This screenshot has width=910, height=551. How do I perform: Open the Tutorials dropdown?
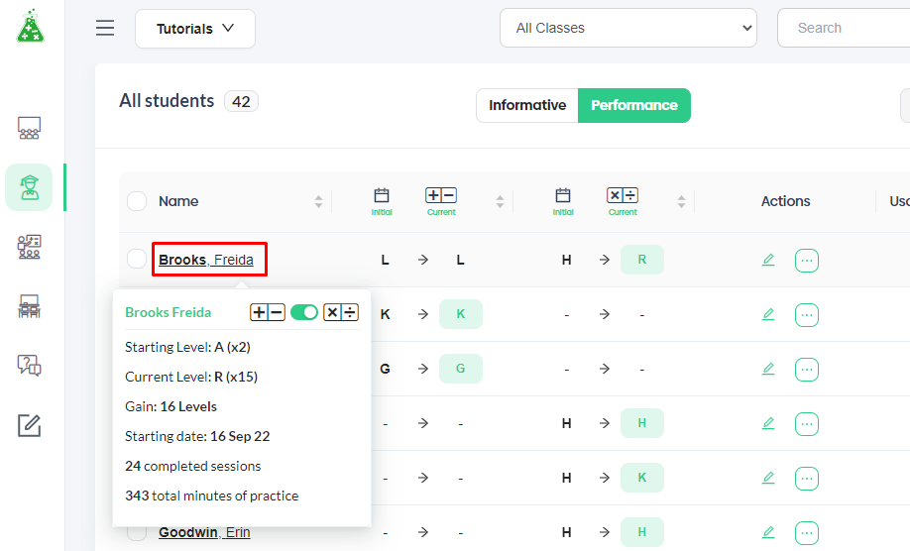pos(195,29)
